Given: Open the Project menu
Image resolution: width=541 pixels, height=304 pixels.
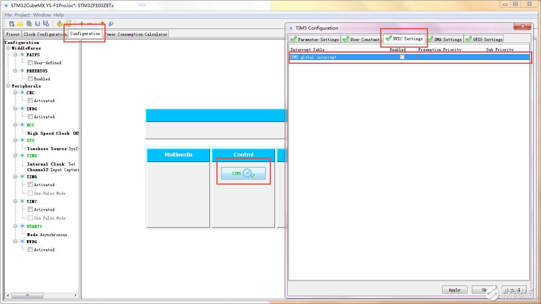Looking at the screenshot, I should tap(22, 15).
